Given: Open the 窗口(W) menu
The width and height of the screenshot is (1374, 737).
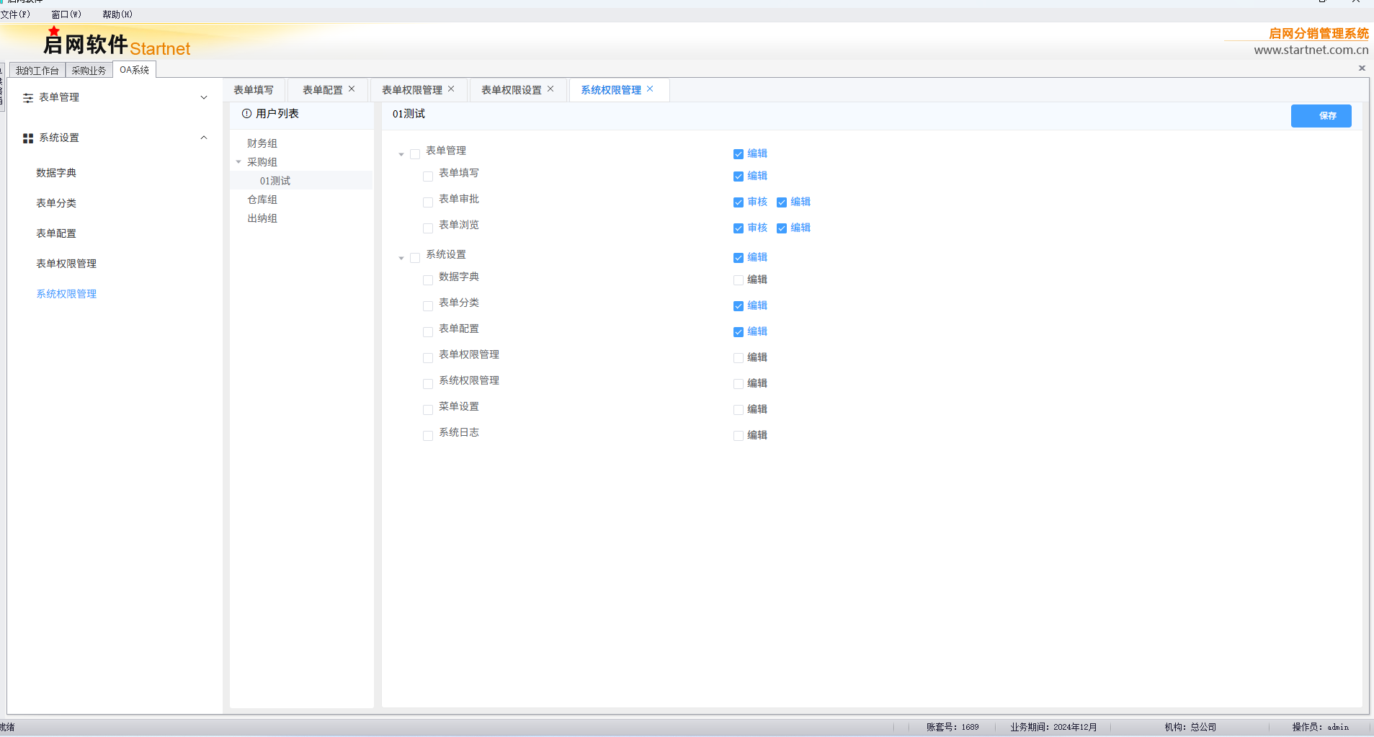Looking at the screenshot, I should [66, 14].
